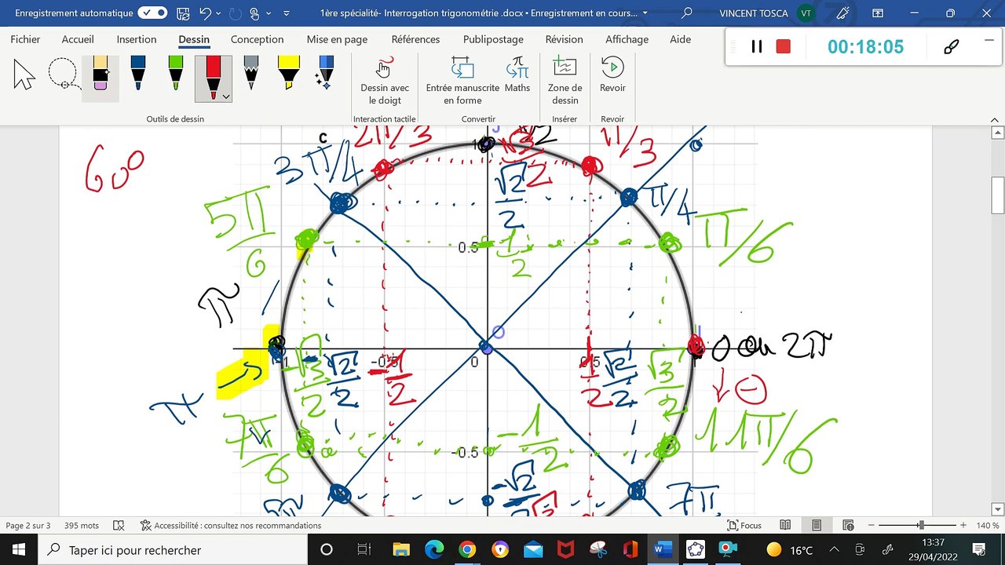Click Page 2 sur 3 status
Image resolution: width=1005 pixels, height=565 pixels.
tap(28, 526)
